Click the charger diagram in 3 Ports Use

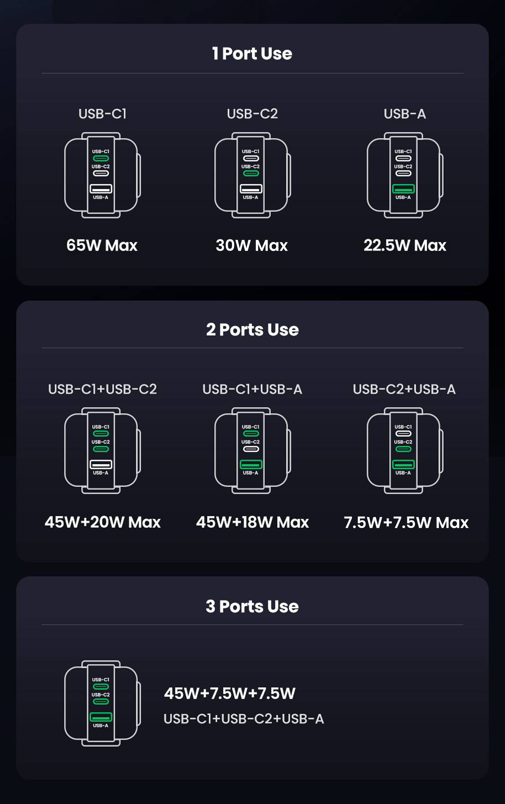102,703
